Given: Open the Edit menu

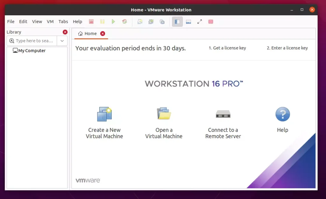Looking at the screenshot, I should [x=23, y=22].
